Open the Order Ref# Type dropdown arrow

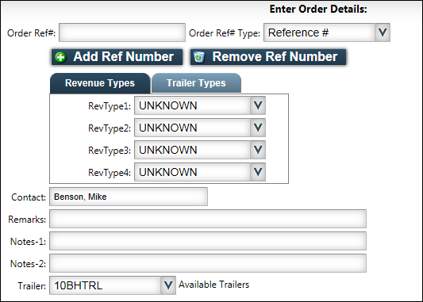383,32
